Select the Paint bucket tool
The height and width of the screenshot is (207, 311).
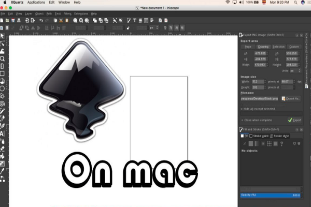(x=2, y=156)
